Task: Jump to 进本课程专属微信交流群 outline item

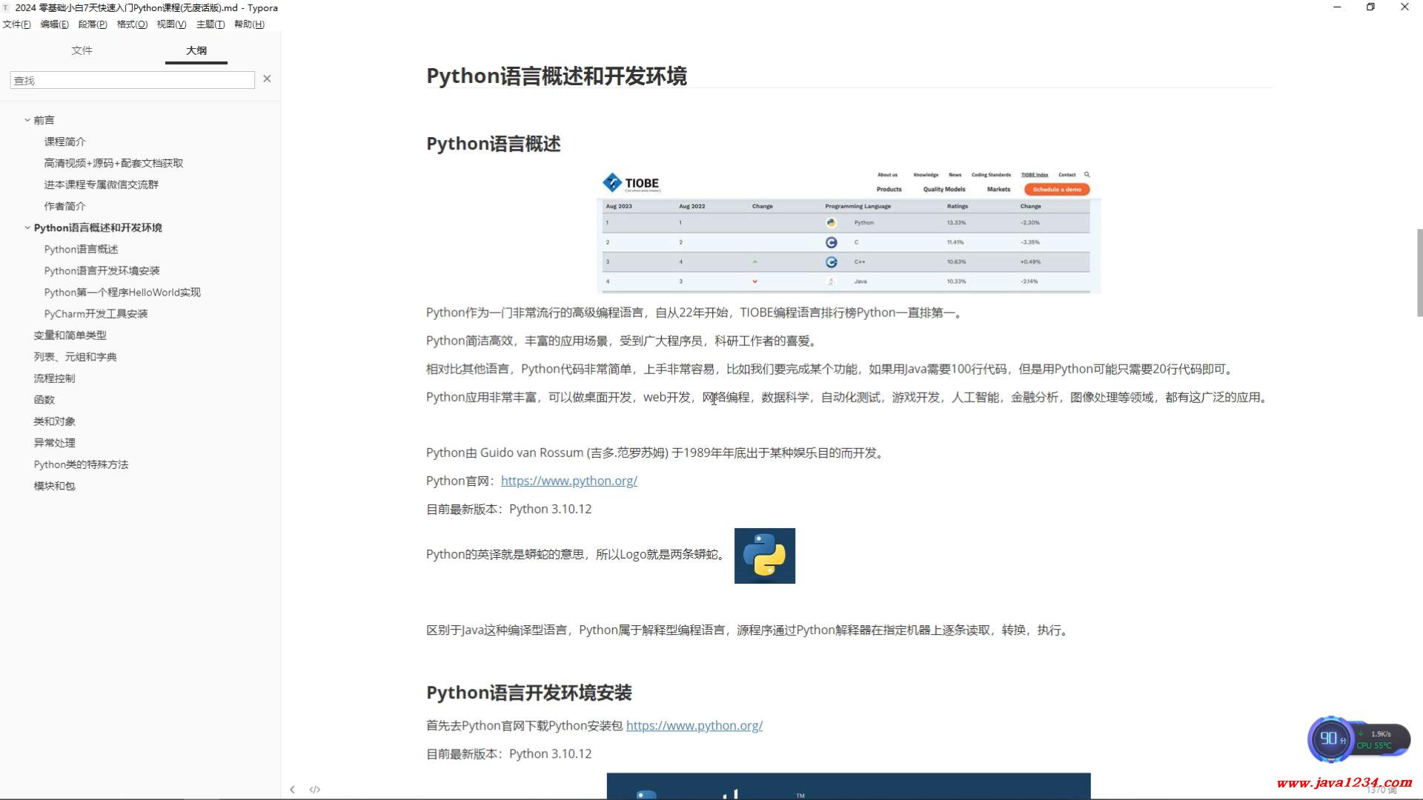Action: click(x=101, y=184)
